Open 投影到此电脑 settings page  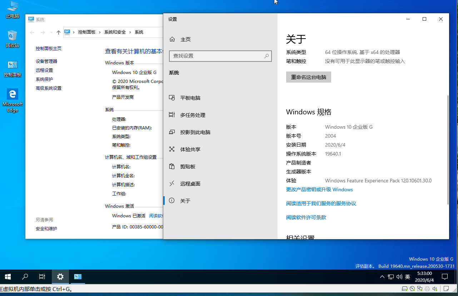click(x=220, y=132)
